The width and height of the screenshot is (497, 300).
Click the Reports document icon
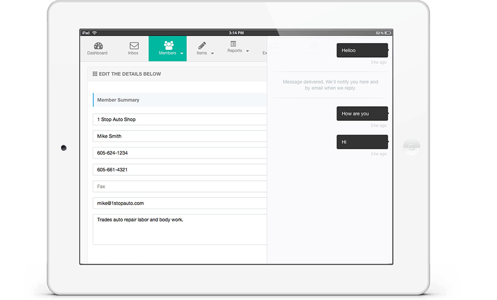click(233, 44)
